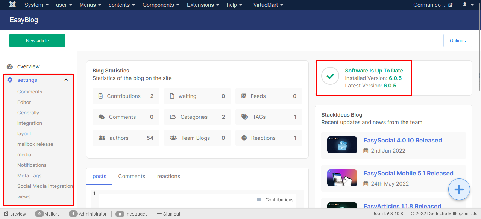
Task: Open the authors statistic tile
Action: tap(126, 138)
